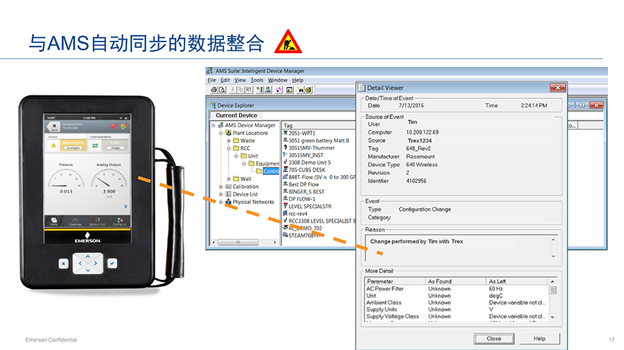Expand the Calibration tree node
Screen dimensions: 624x350
coord(220,187)
